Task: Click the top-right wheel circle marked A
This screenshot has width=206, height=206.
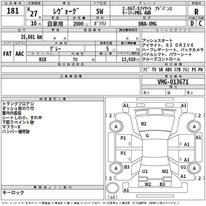Action: (x=194, y=126)
